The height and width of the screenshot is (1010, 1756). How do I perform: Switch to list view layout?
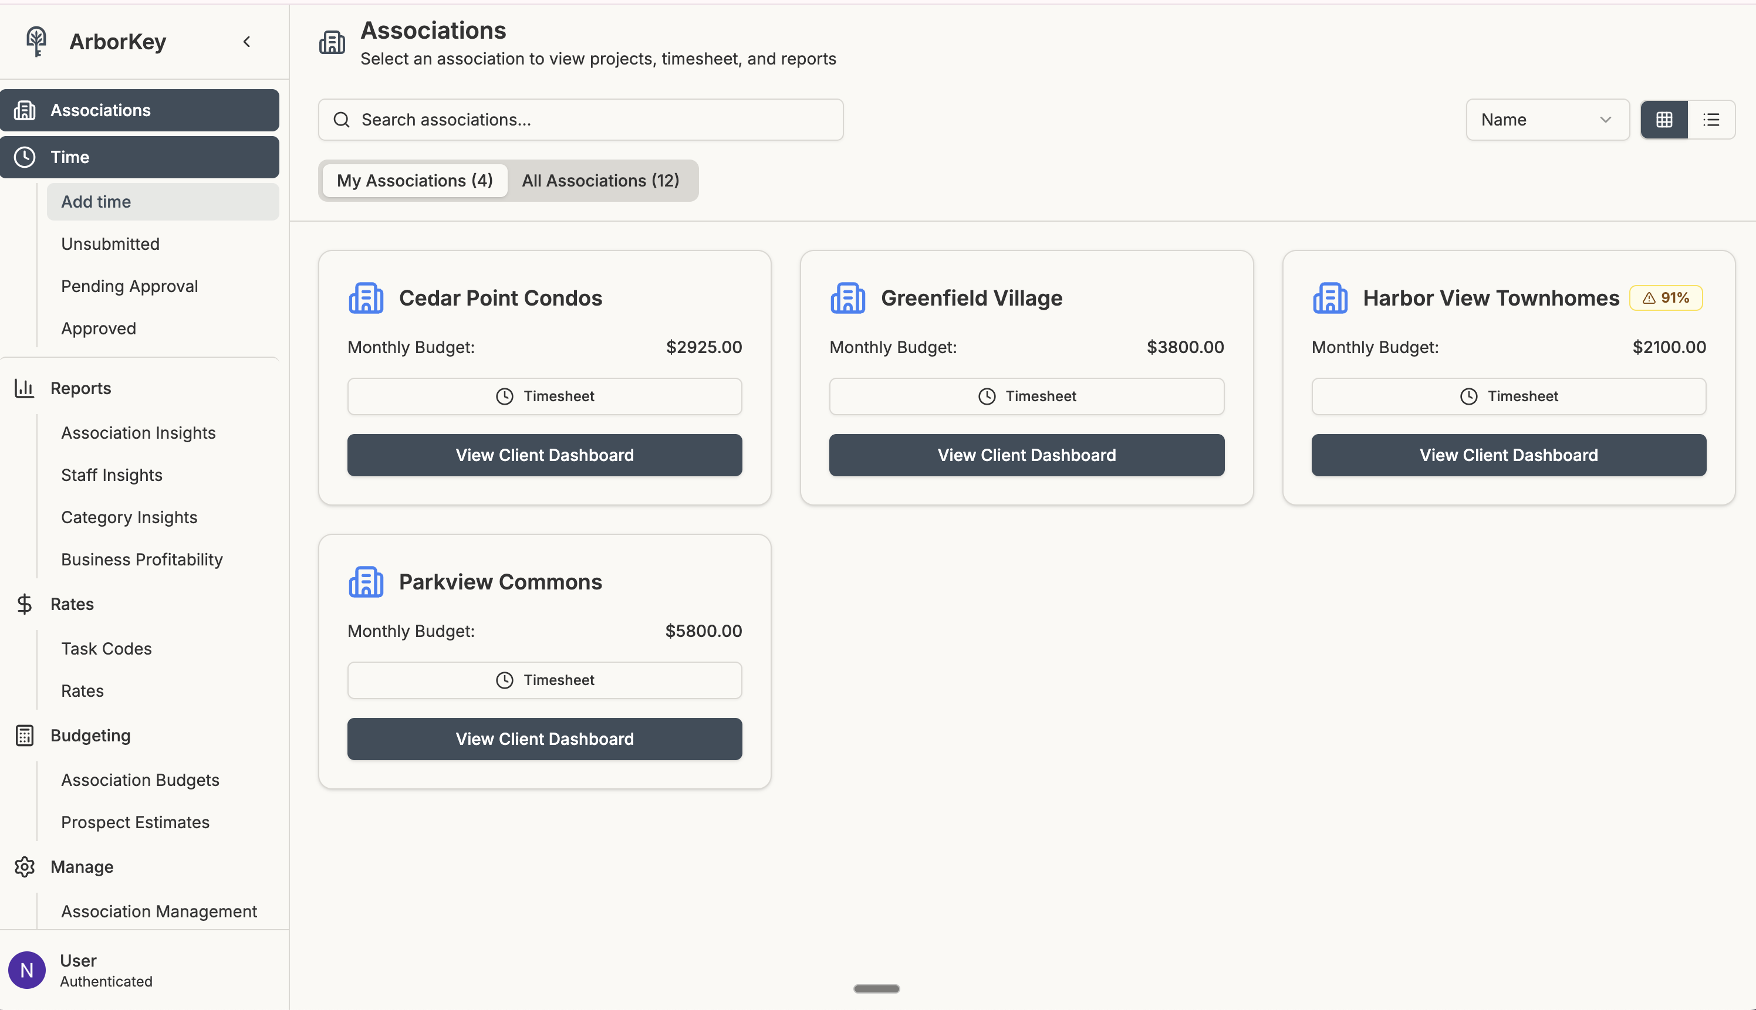pos(1711,120)
